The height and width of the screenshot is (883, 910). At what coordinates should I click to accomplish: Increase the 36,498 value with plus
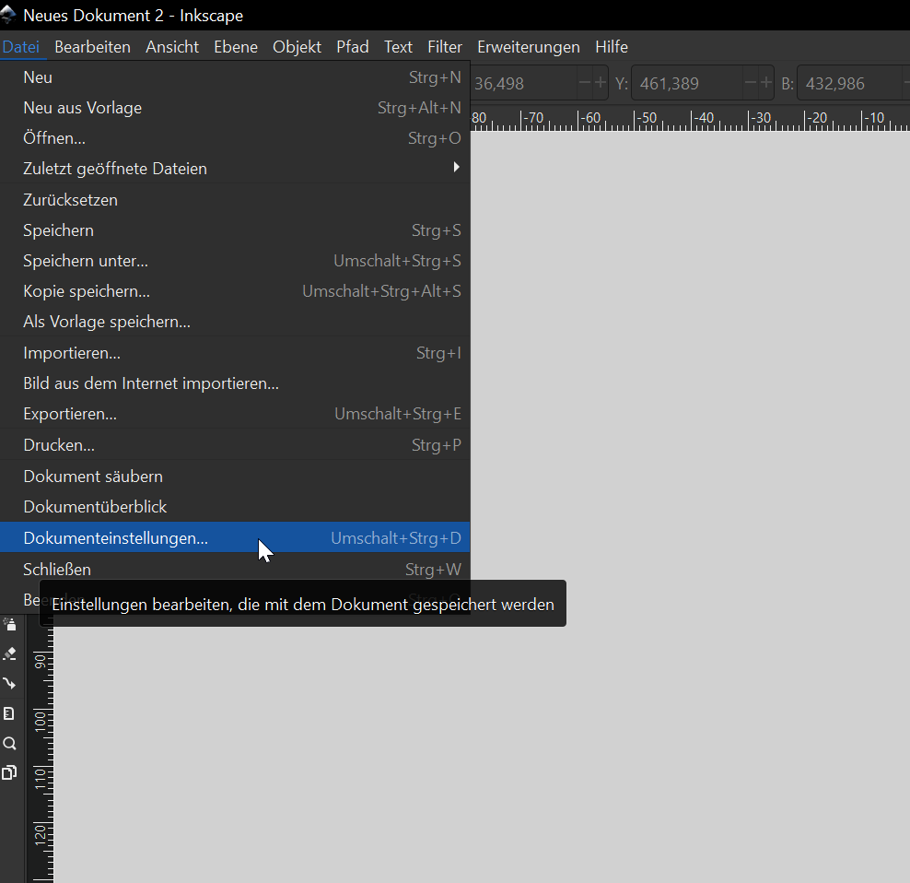601,82
